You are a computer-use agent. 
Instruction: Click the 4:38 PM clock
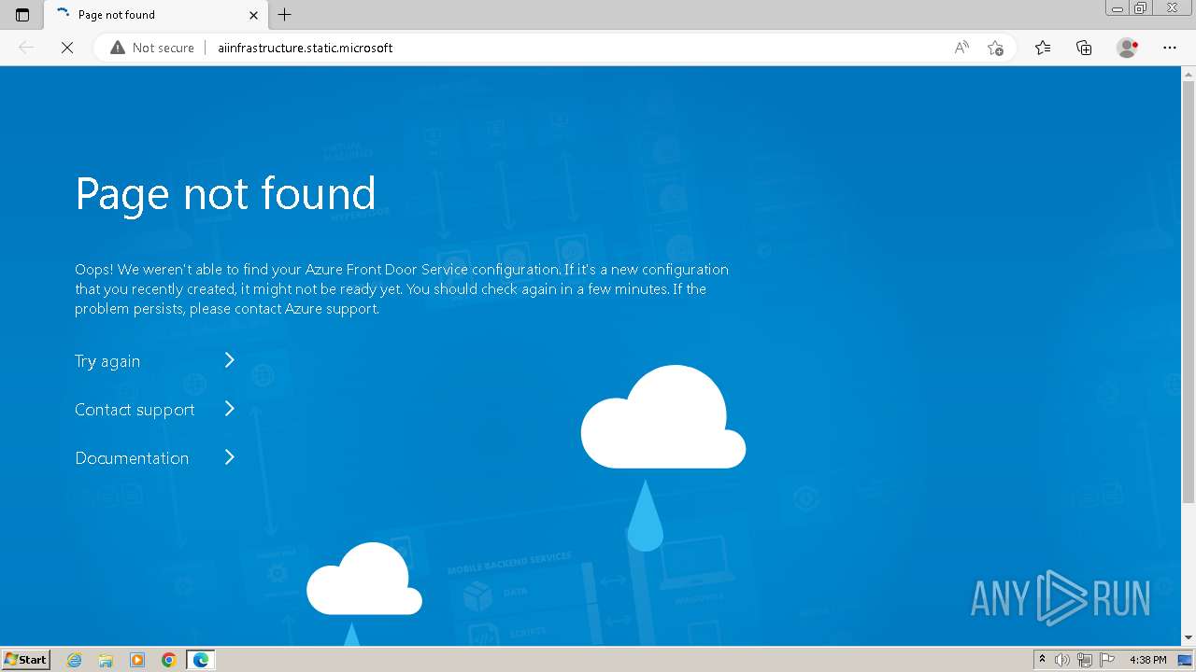[1147, 660]
